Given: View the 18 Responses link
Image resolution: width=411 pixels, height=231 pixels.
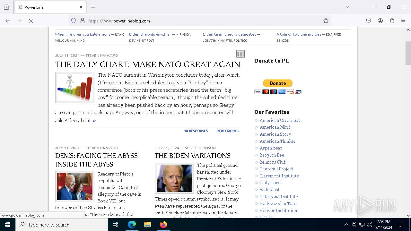Looking at the screenshot, I should 196,131.
